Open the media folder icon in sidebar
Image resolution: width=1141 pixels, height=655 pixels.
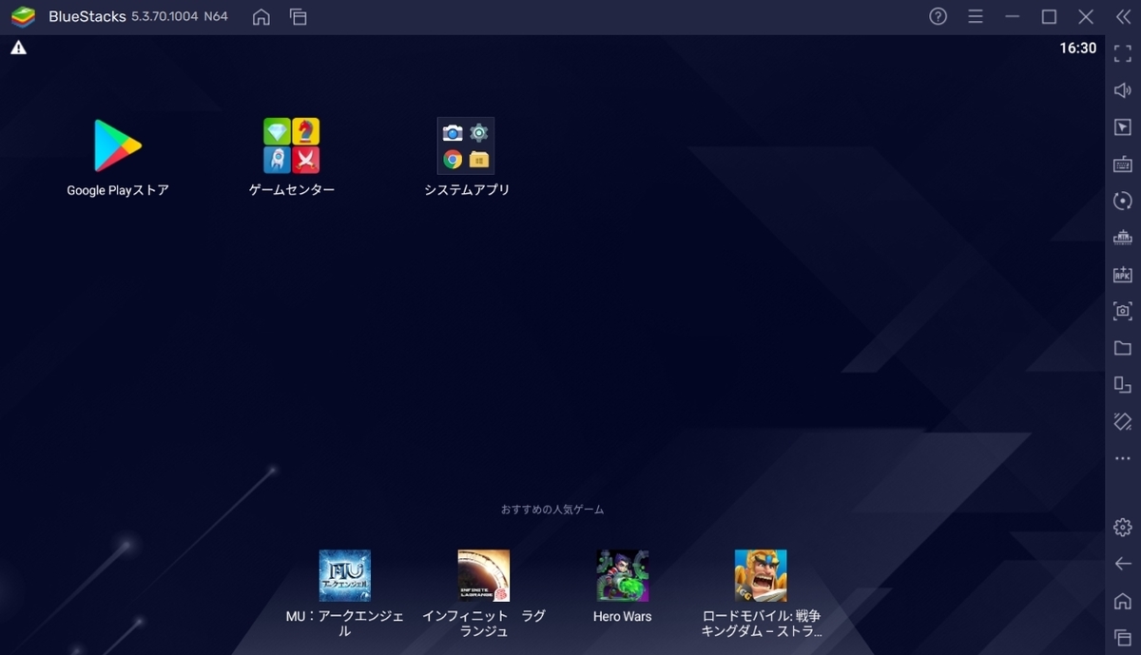click(x=1123, y=348)
